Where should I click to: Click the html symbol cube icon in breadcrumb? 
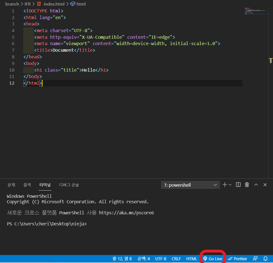73,4
